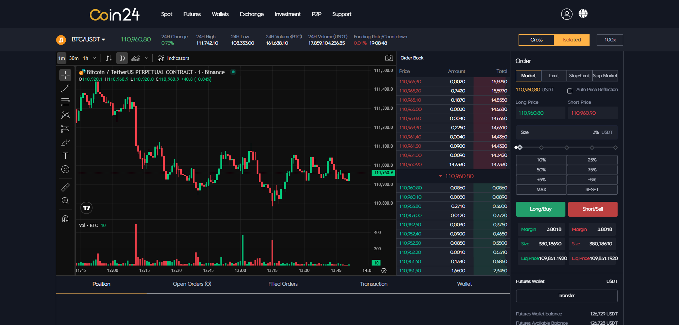Select the brush drawing tool
The height and width of the screenshot is (325, 679).
click(x=65, y=142)
